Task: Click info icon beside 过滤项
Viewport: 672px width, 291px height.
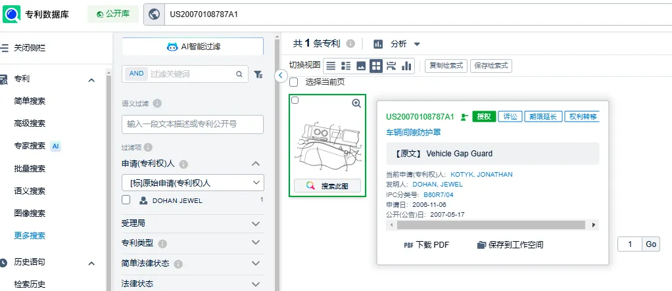Action: [149, 147]
